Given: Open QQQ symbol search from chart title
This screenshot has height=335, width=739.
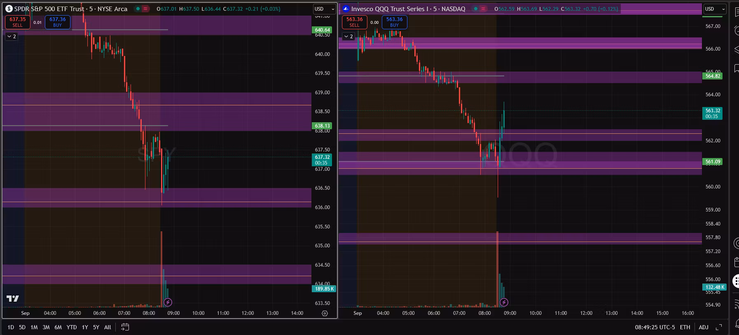Looking at the screenshot, I should (x=408, y=9).
